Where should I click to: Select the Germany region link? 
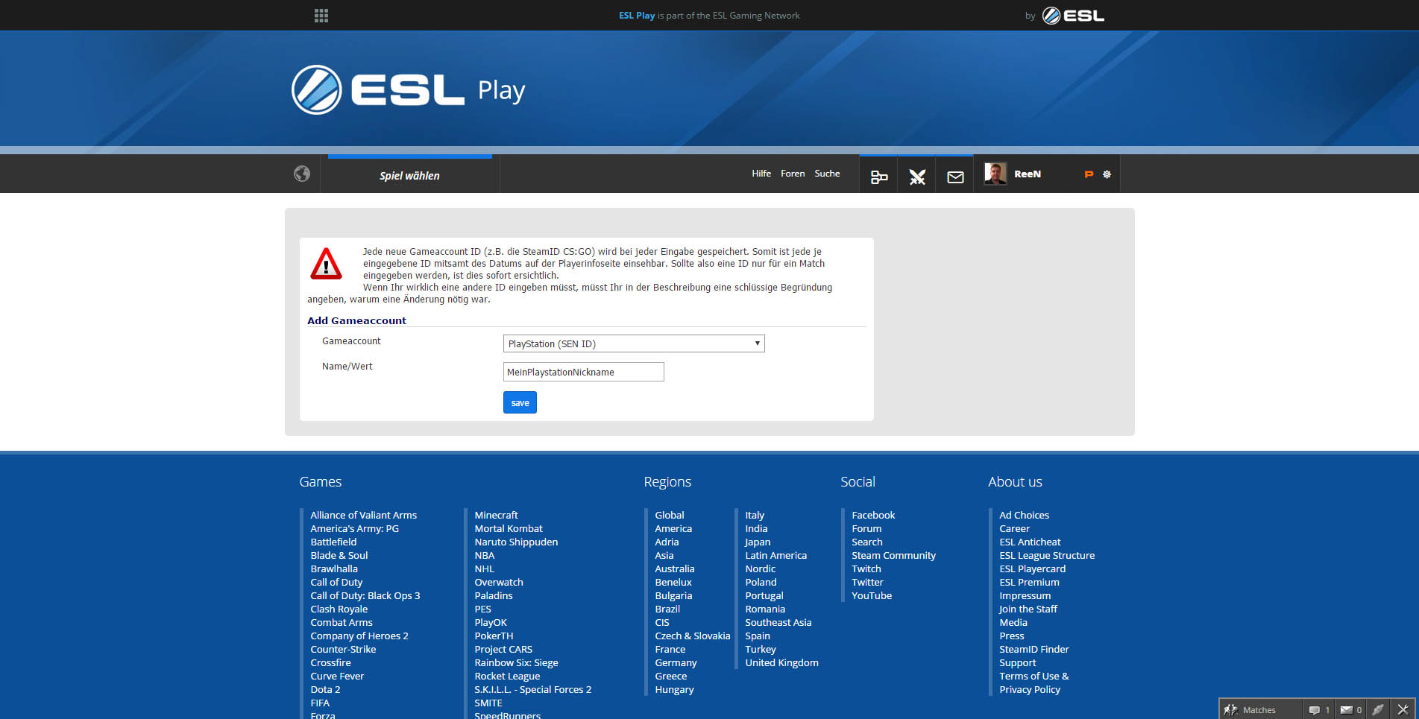click(676, 662)
